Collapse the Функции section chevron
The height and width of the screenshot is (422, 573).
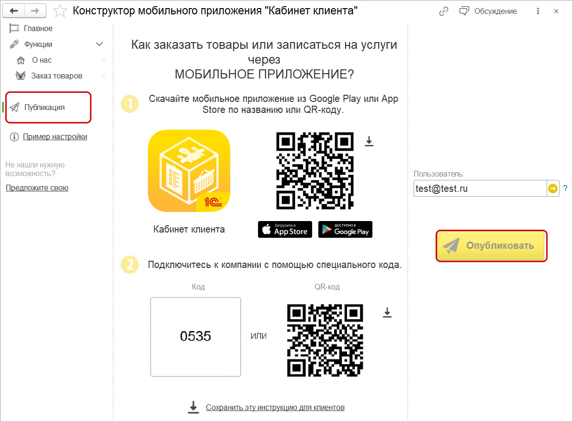click(99, 44)
